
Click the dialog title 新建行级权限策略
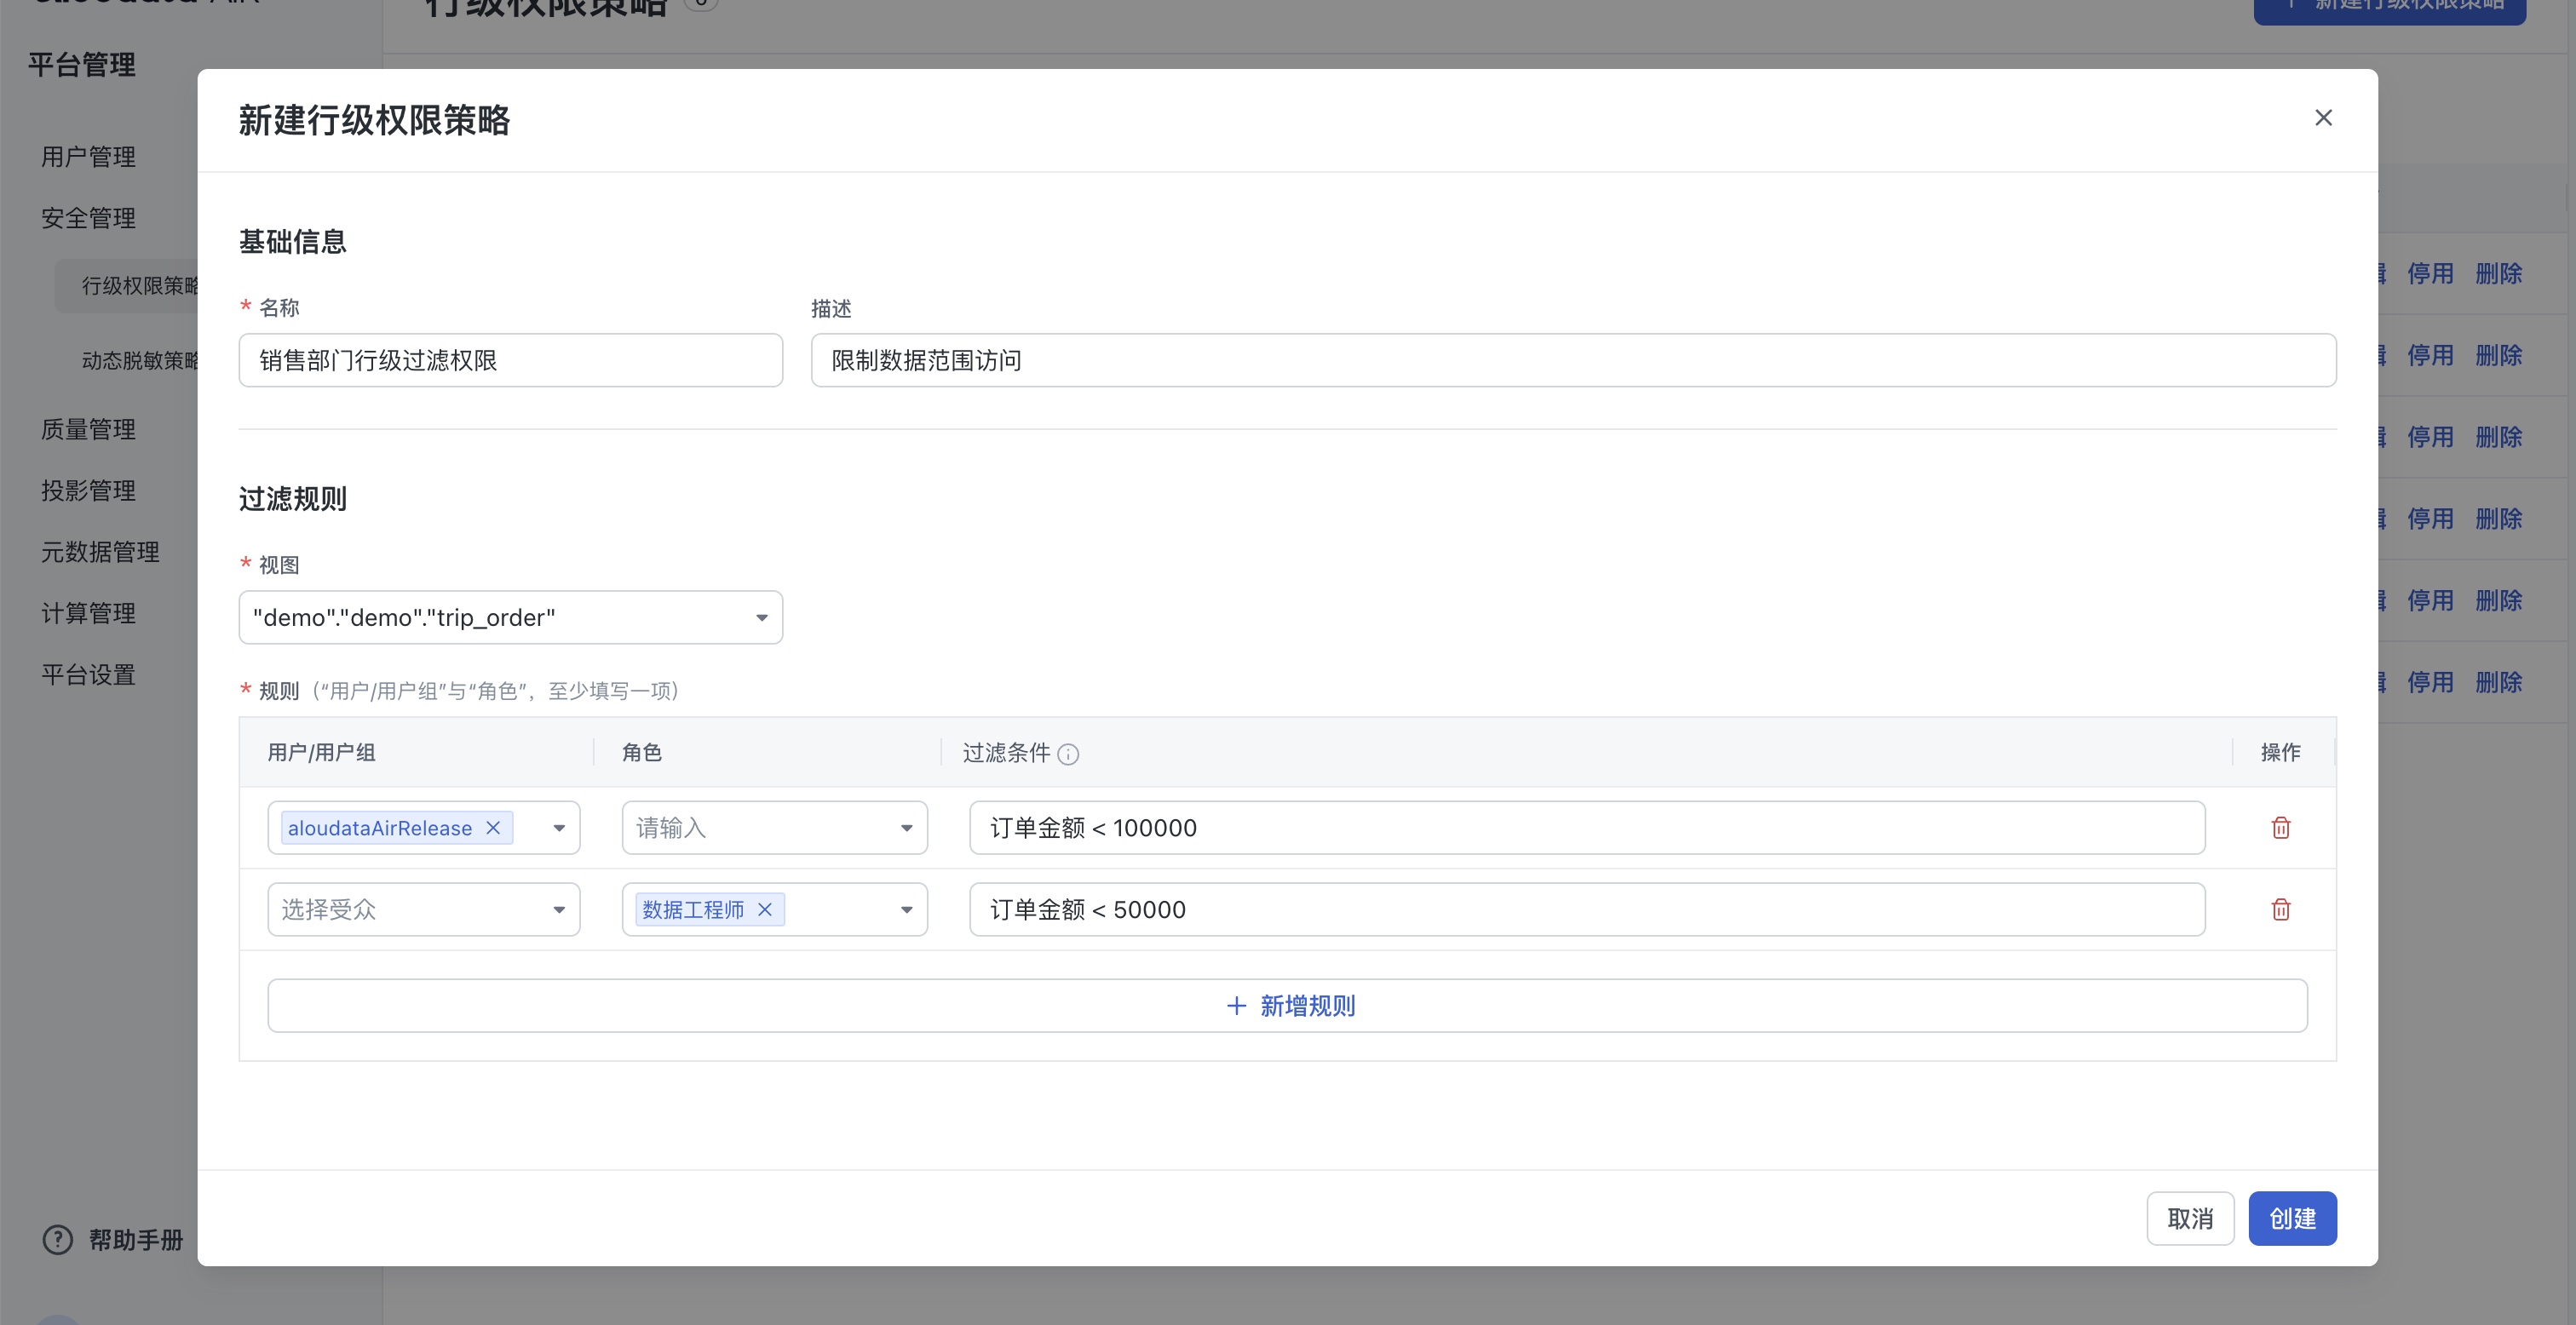click(374, 121)
